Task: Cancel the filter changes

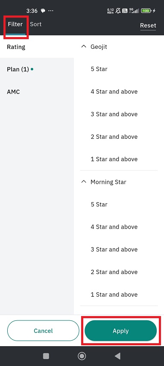Action: [43, 331]
